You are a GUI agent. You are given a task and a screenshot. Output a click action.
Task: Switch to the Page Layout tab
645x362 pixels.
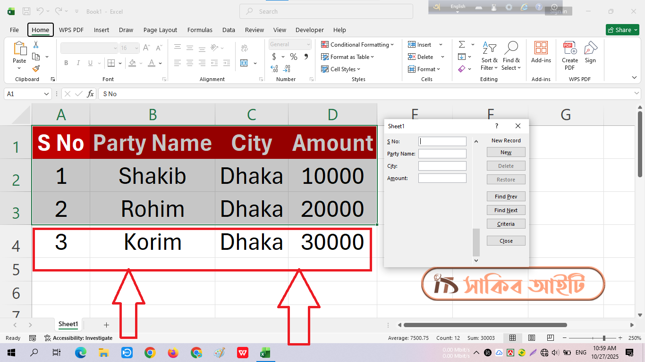[x=160, y=30]
